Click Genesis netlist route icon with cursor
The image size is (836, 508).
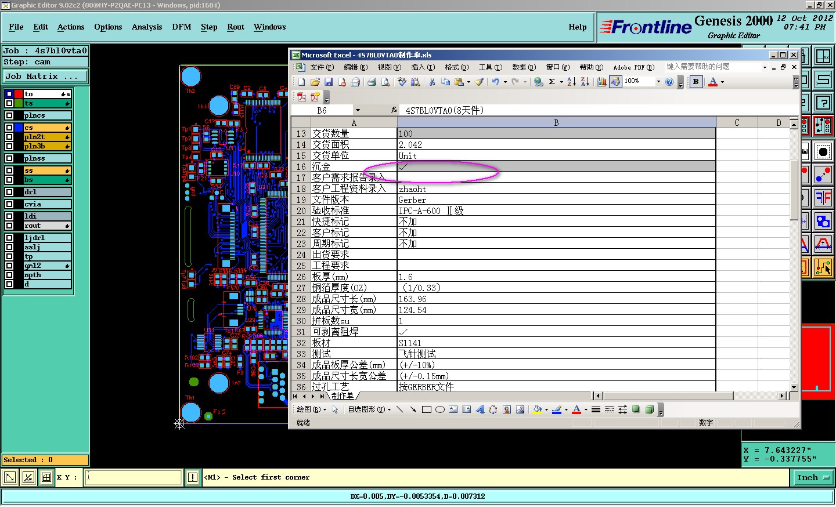[823, 267]
